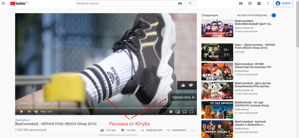Image resolution: width=299 pixels, height=138 pixels.
Task: Open the КАРЛОСОН thumbnail 26:22
Action: coord(217,110)
